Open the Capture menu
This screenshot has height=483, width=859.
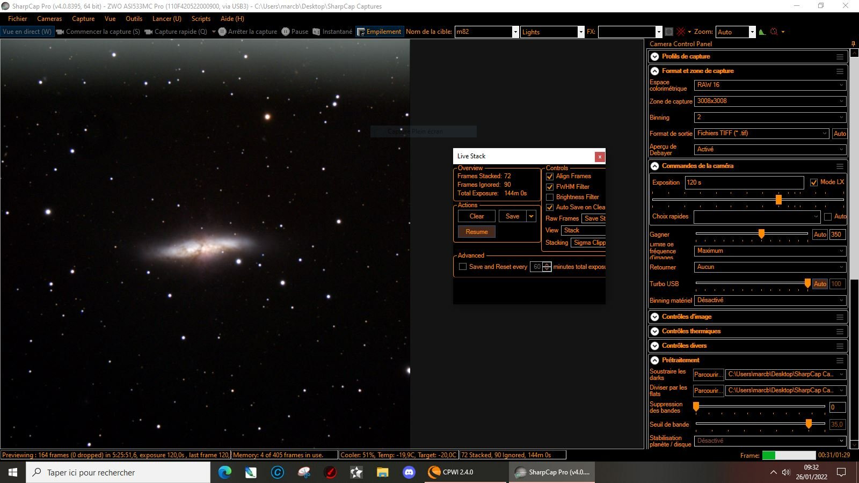[x=83, y=19]
